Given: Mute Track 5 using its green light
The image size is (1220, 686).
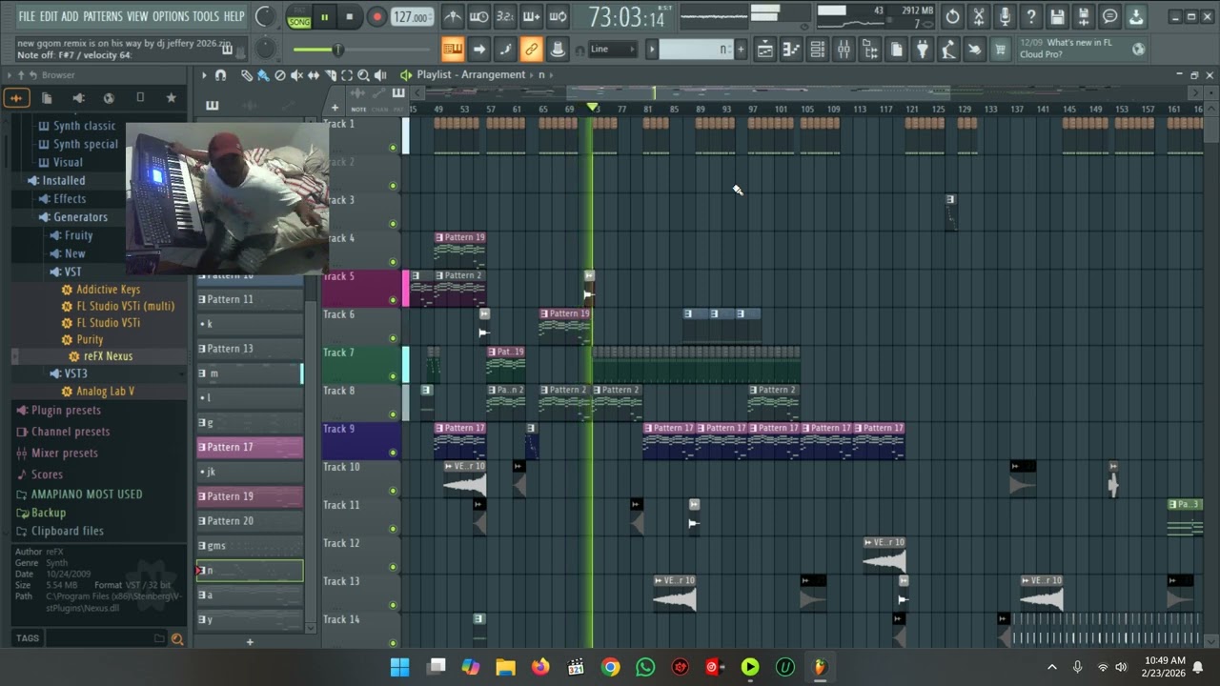Looking at the screenshot, I should coord(393,300).
